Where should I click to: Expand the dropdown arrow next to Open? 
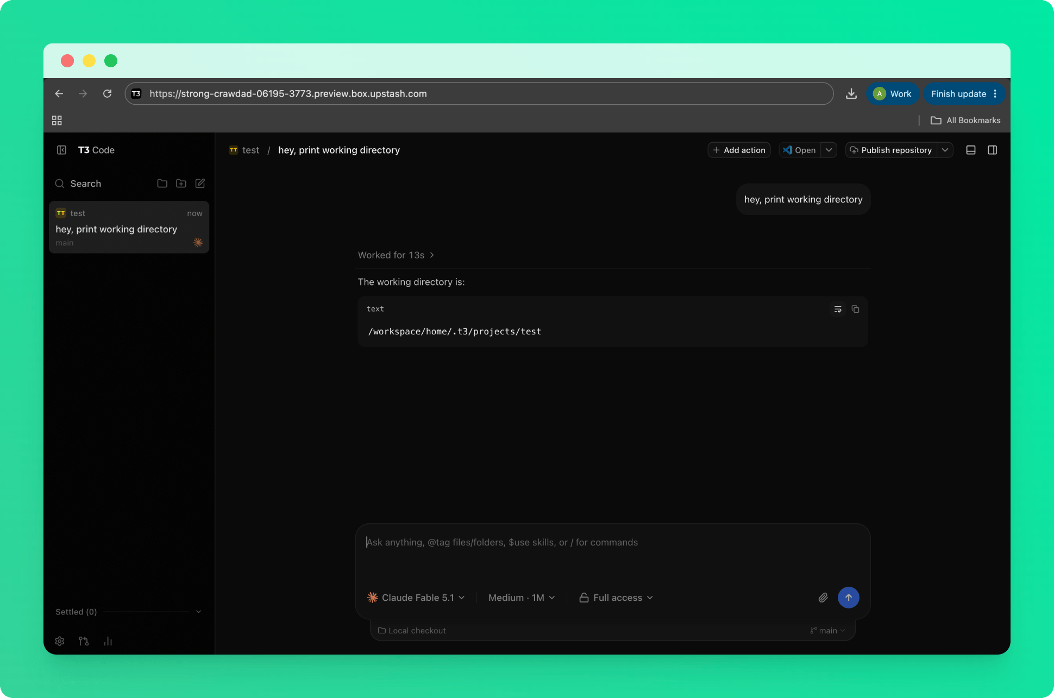(x=829, y=150)
